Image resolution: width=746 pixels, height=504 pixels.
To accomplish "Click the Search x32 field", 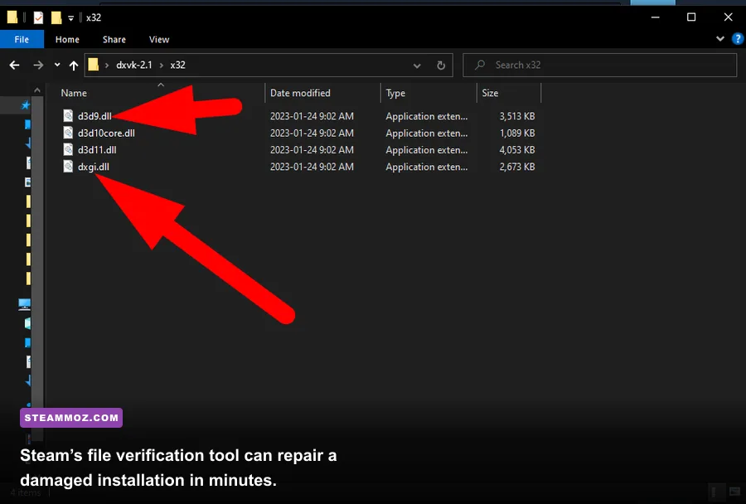I will 600,65.
